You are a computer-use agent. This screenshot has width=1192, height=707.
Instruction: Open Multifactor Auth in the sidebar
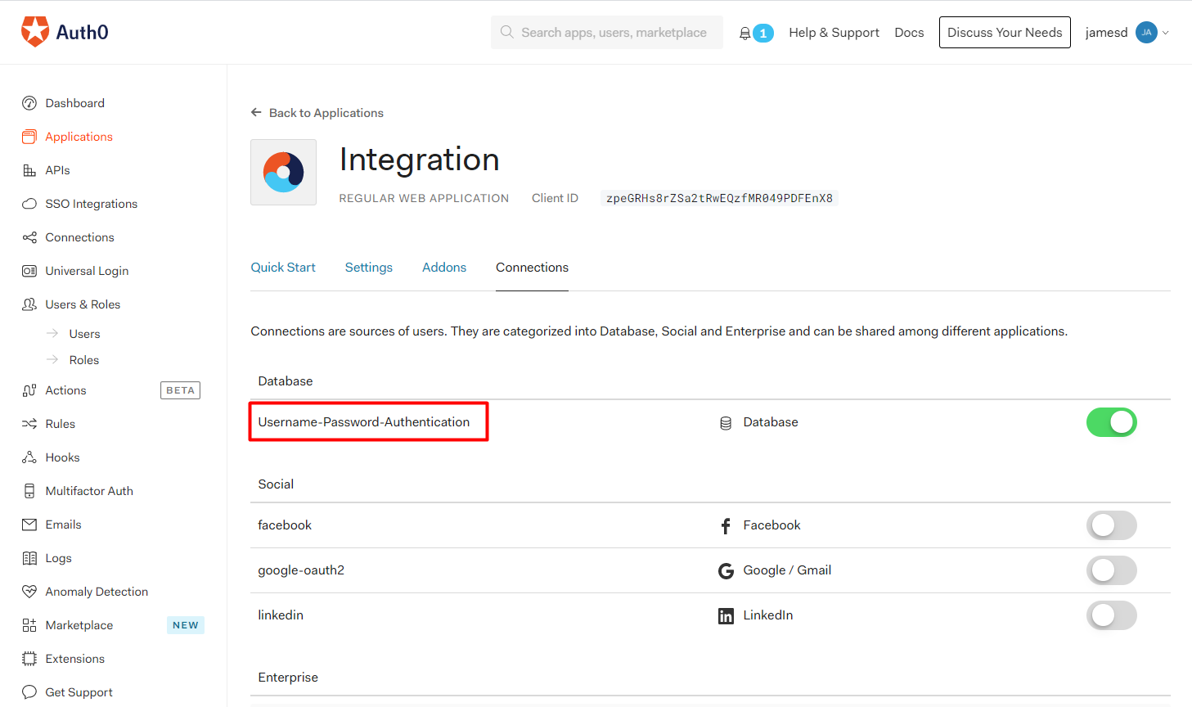[89, 491]
